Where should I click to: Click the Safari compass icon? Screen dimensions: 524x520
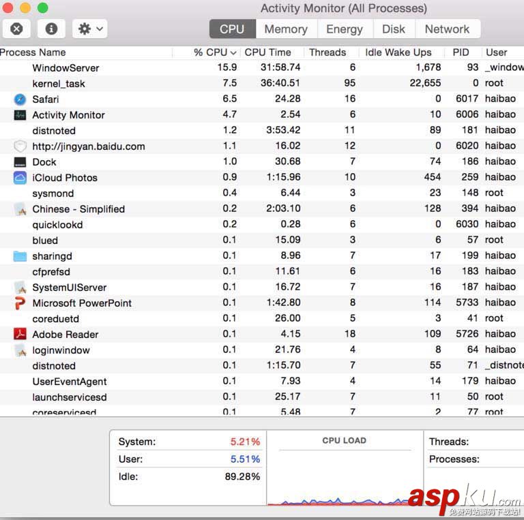click(20, 99)
